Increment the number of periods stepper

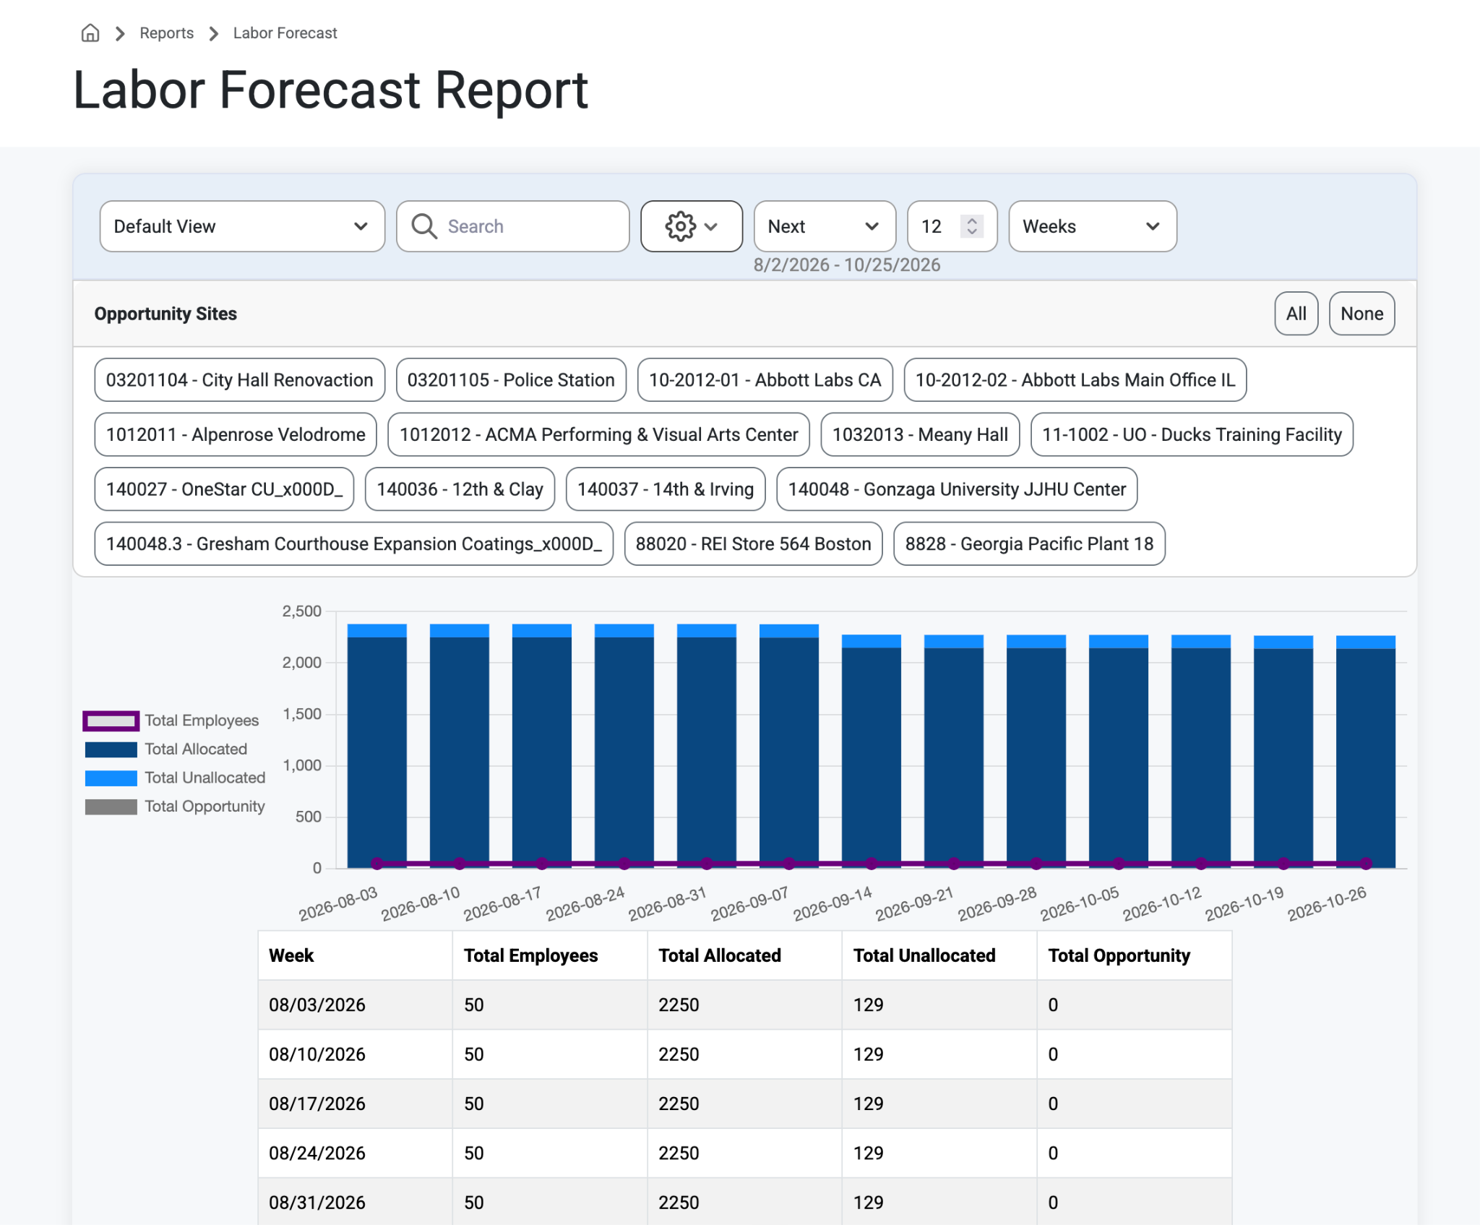[972, 220]
